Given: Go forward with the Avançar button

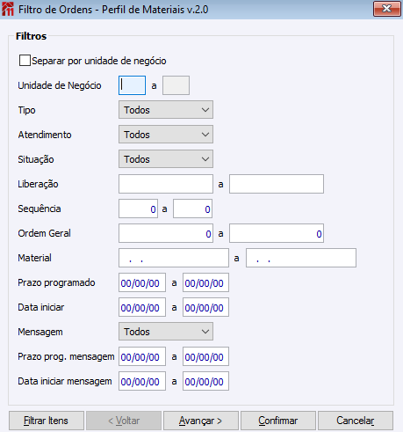Looking at the screenshot, I should point(201,421).
